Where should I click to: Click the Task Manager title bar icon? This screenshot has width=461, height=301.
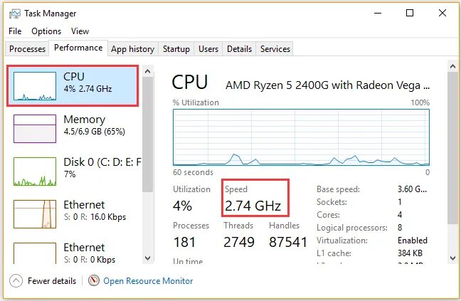coord(14,14)
